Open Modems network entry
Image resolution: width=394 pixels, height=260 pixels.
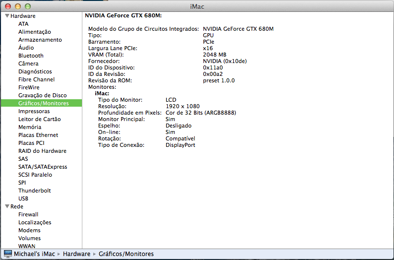pyautogui.click(x=29, y=230)
